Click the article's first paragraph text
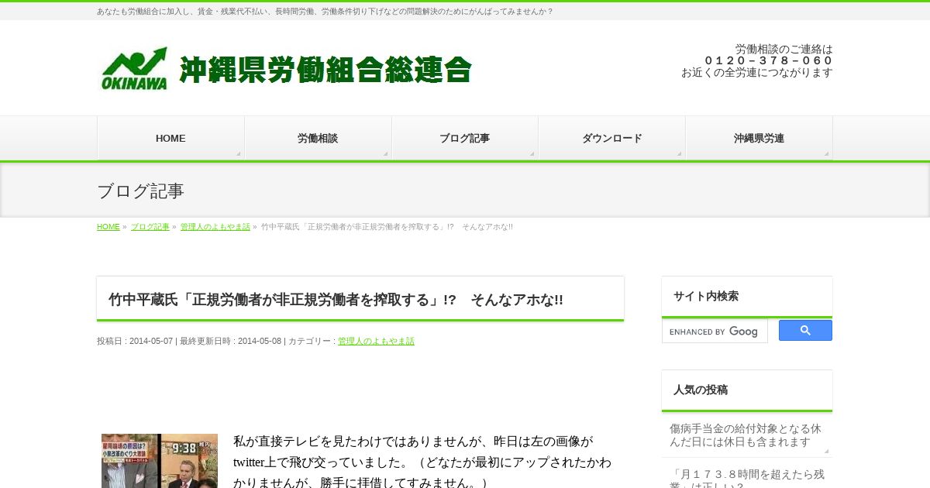 [x=422, y=462]
